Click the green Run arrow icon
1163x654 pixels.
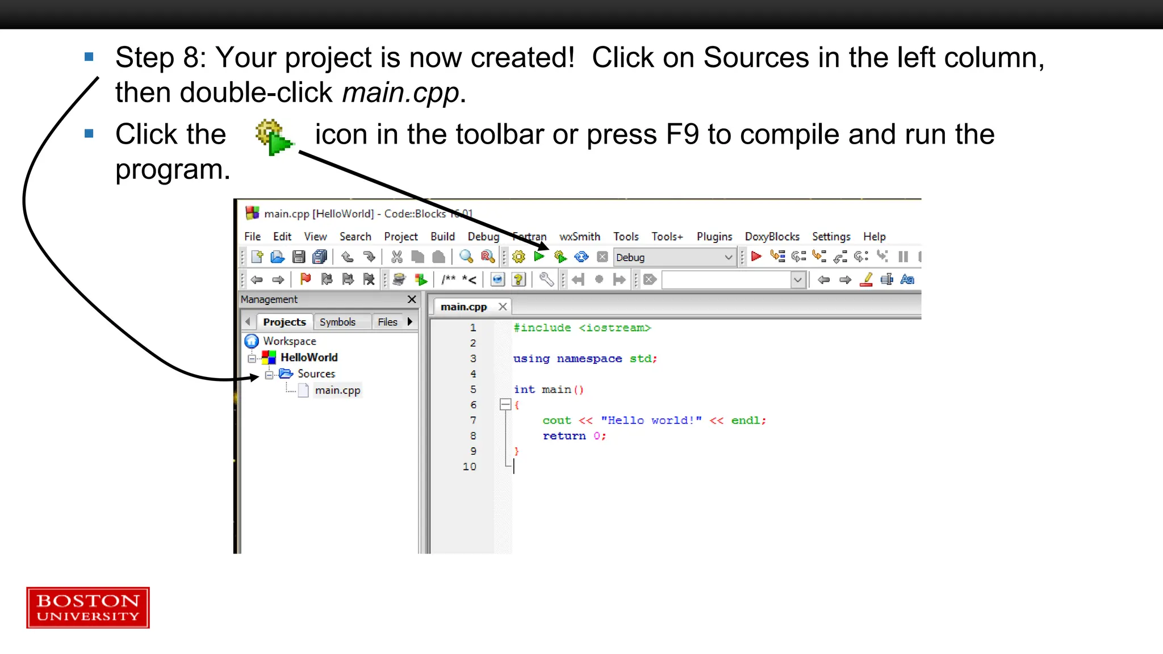click(539, 257)
